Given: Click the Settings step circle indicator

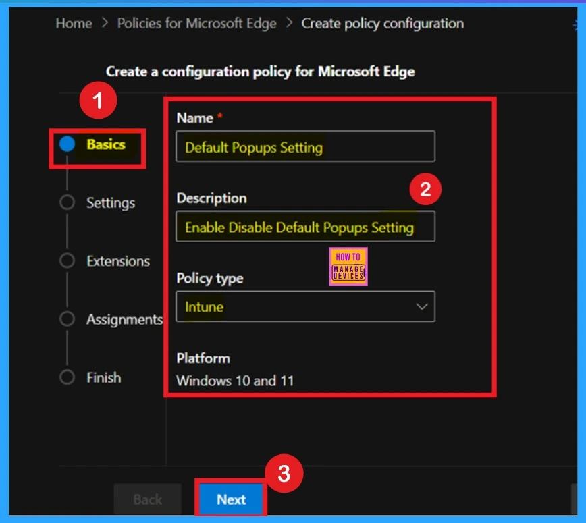Looking at the screenshot, I should 68,202.
